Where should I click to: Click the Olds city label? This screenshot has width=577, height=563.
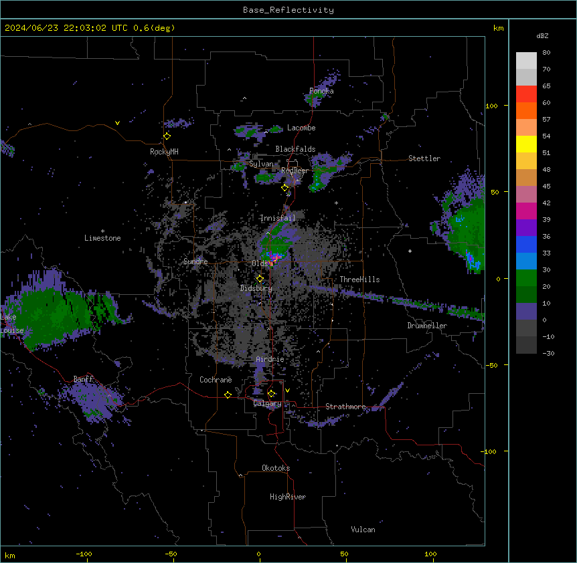click(260, 263)
